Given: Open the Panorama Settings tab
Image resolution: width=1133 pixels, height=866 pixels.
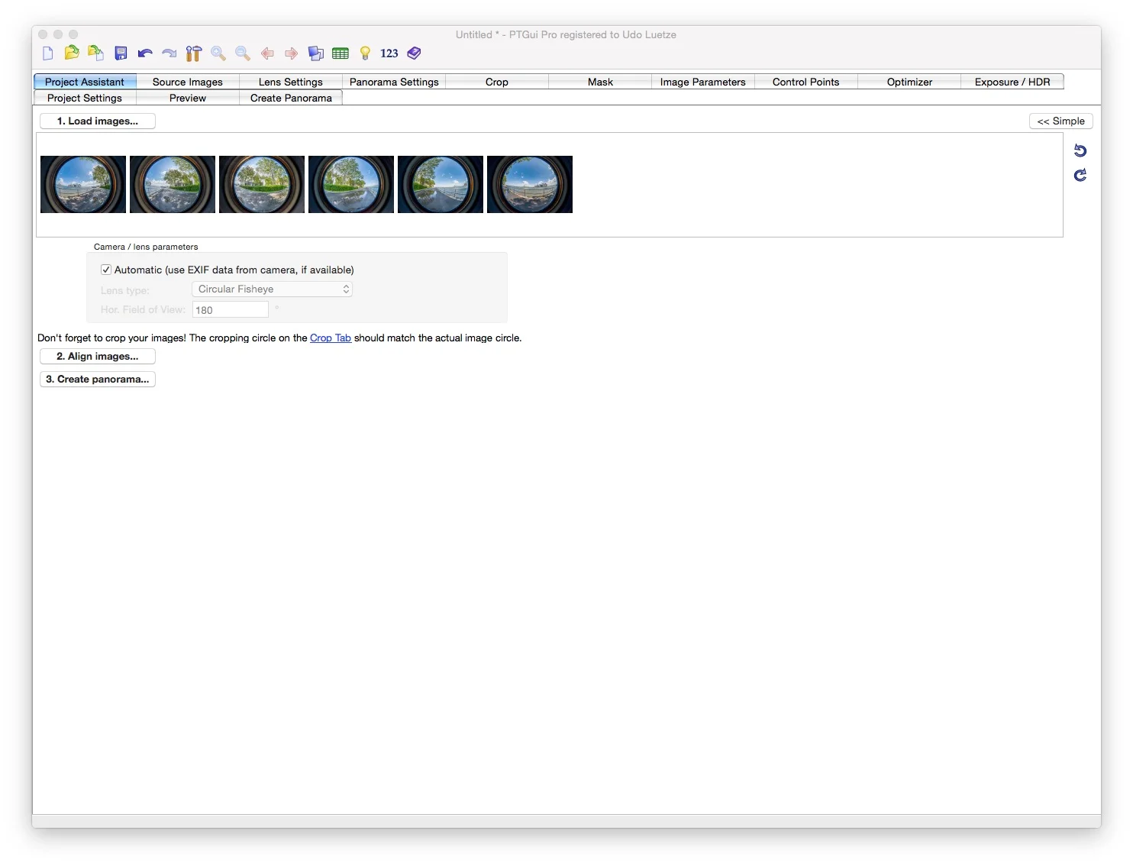Looking at the screenshot, I should tap(394, 82).
